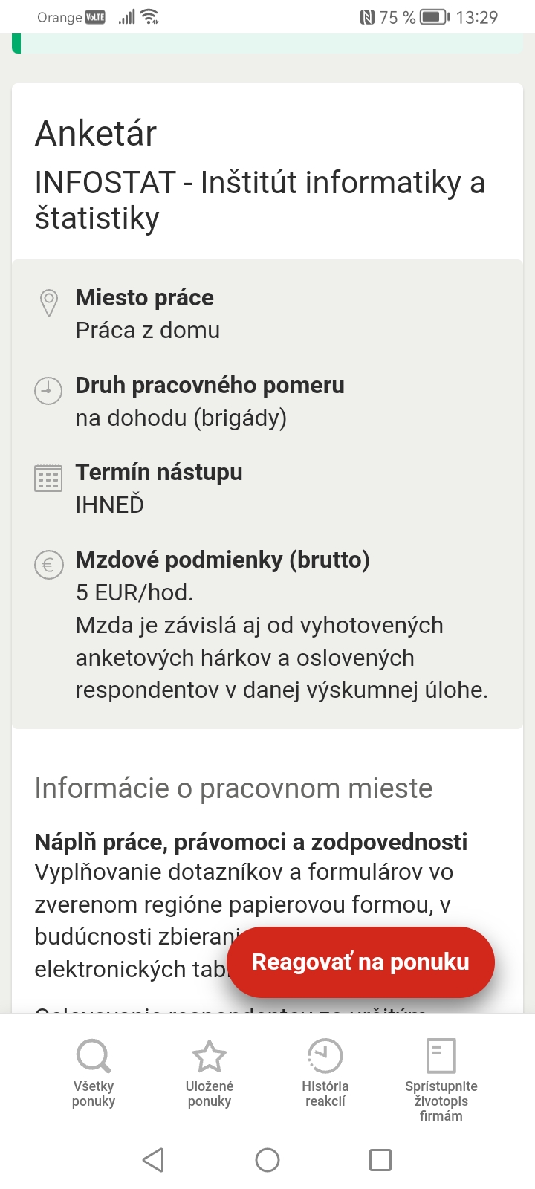Open the CV document icon
The width and height of the screenshot is (535, 1189).
coord(441,1055)
